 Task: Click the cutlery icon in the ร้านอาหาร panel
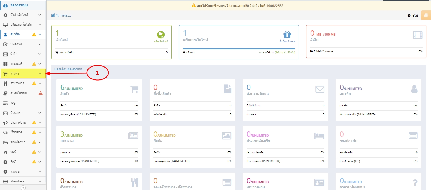135,182
